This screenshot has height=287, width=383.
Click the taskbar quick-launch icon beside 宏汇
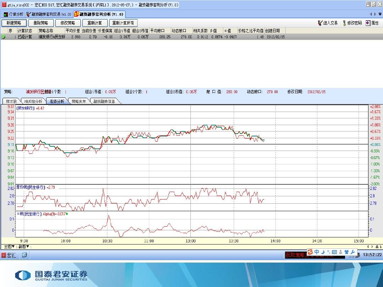24,255
